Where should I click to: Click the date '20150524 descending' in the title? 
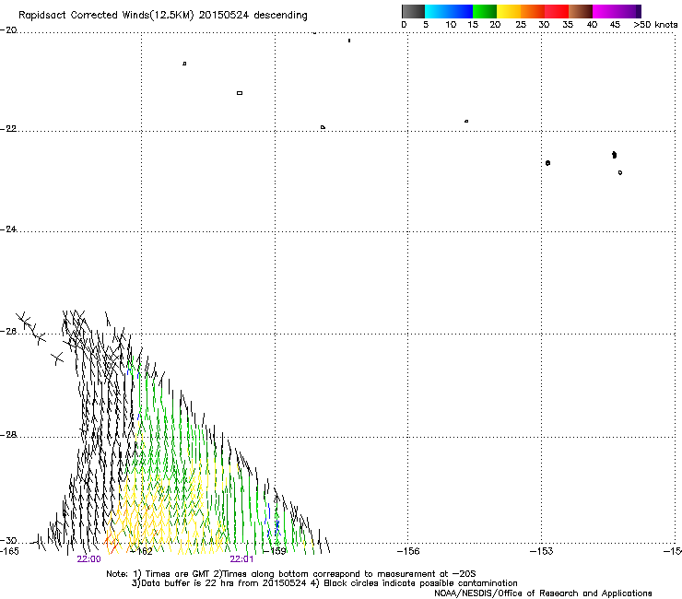253,16
